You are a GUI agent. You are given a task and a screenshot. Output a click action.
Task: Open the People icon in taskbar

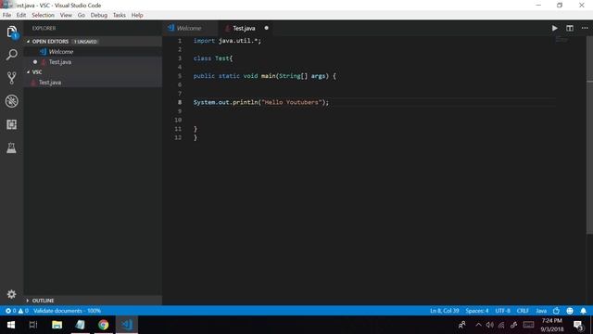(462, 325)
